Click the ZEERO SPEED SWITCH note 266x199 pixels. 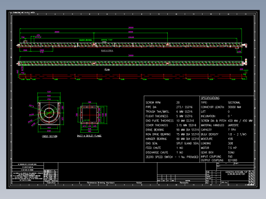[x=172, y=157]
